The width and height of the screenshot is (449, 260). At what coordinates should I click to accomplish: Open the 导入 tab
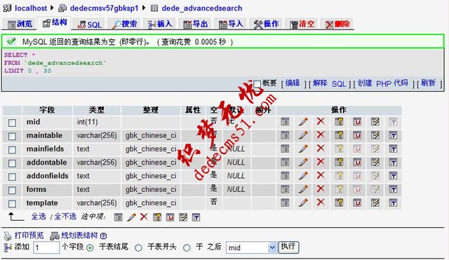(x=231, y=25)
